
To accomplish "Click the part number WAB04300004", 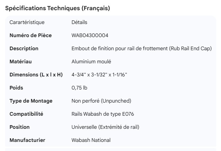I will click(x=90, y=35).
